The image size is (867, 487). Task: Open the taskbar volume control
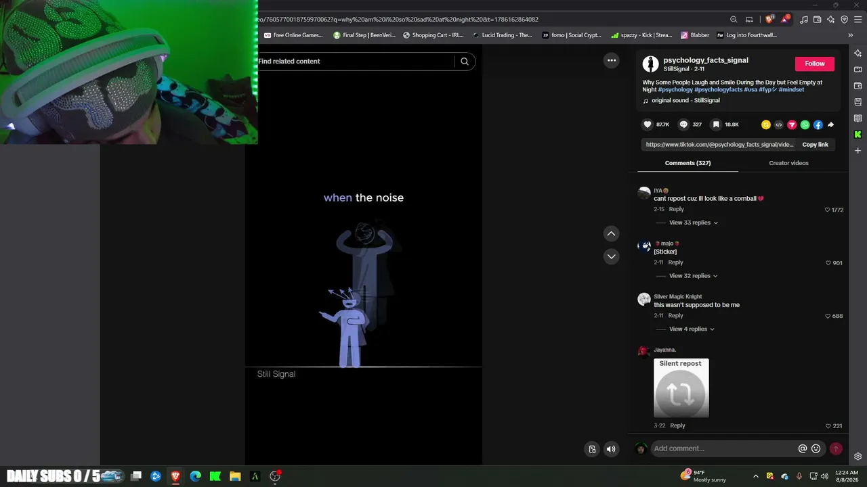click(824, 476)
